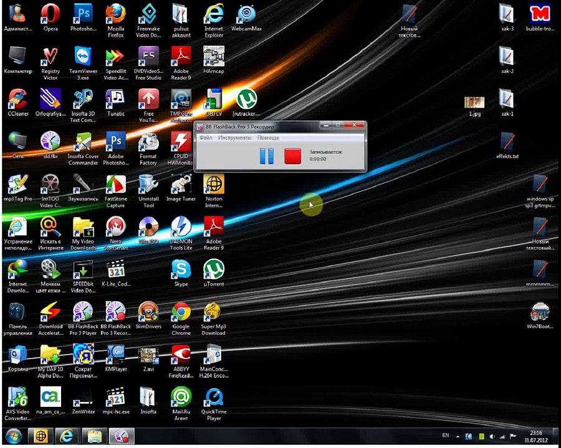Open Internet Explorer from the taskbar
Screen dimensions: 561x448
pos(67,436)
